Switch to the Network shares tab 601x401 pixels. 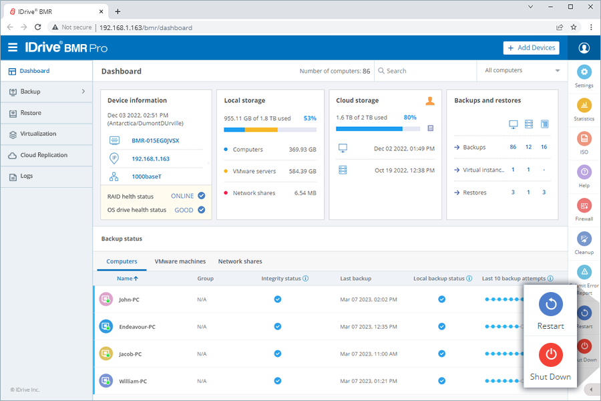[240, 261]
